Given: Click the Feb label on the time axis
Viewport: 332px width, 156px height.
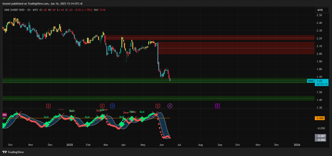Looking at the screenshot, I should click(88, 145).
